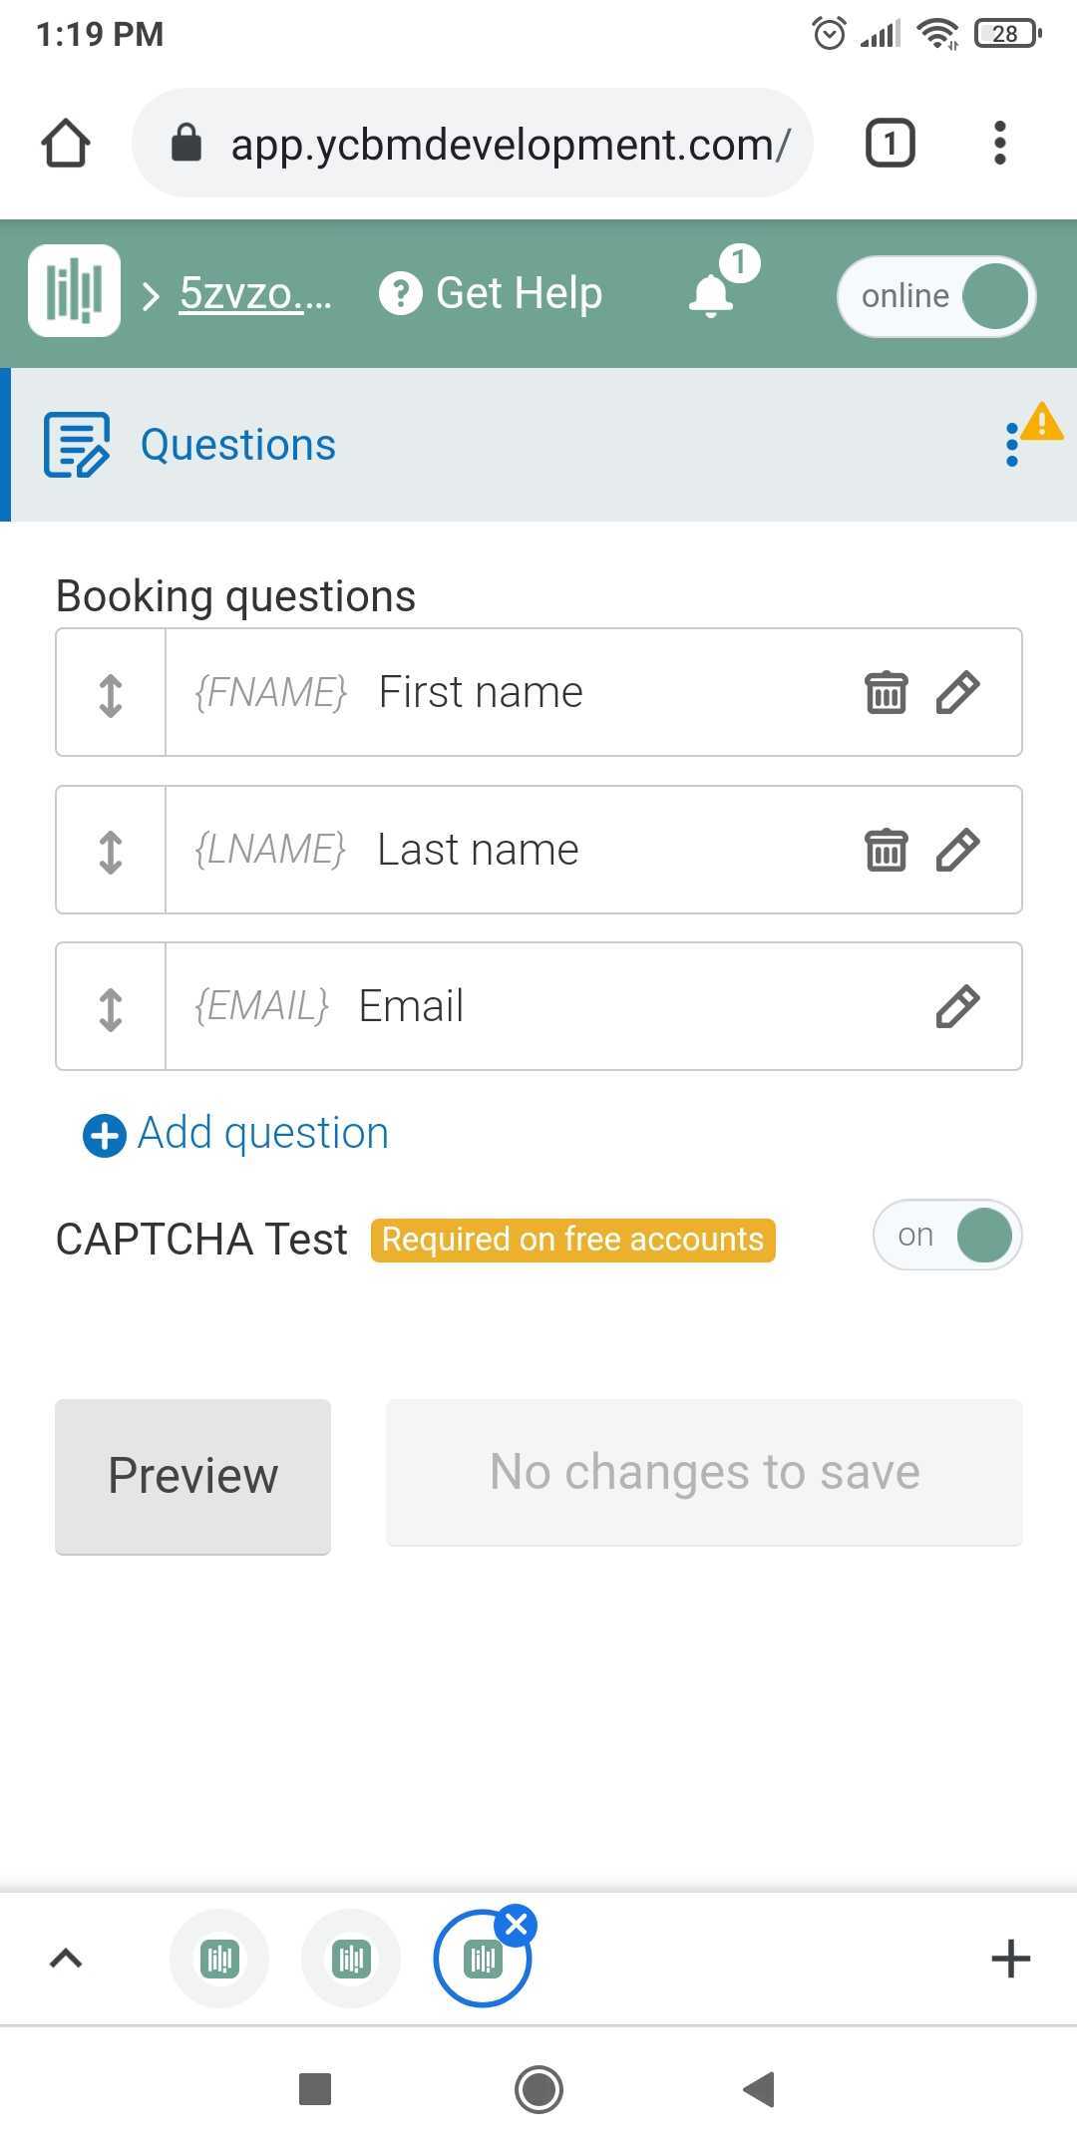The image size is (1077, 2154).
Task: Click the YCBM logo icon
Action: (75, 291)
